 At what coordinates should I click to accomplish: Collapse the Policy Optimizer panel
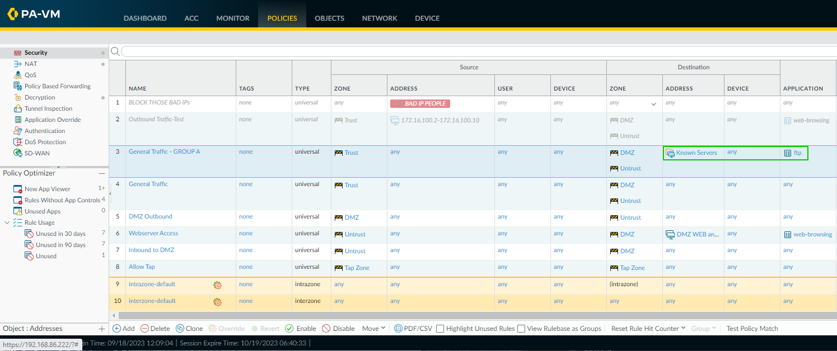[102, 173]
